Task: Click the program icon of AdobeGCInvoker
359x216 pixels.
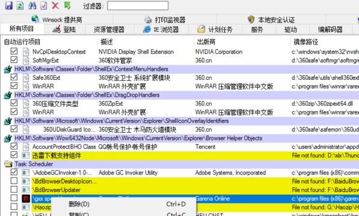Action: coord(26,173)
